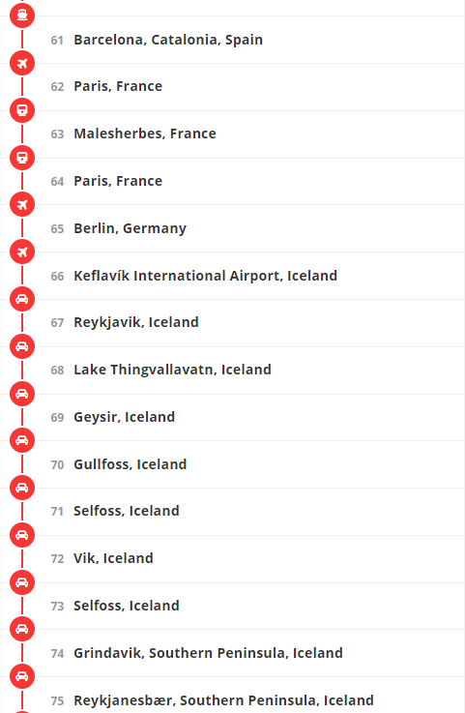
Task: Open Keflavík International Airport, Iceland stop
Action: (206, 276)
